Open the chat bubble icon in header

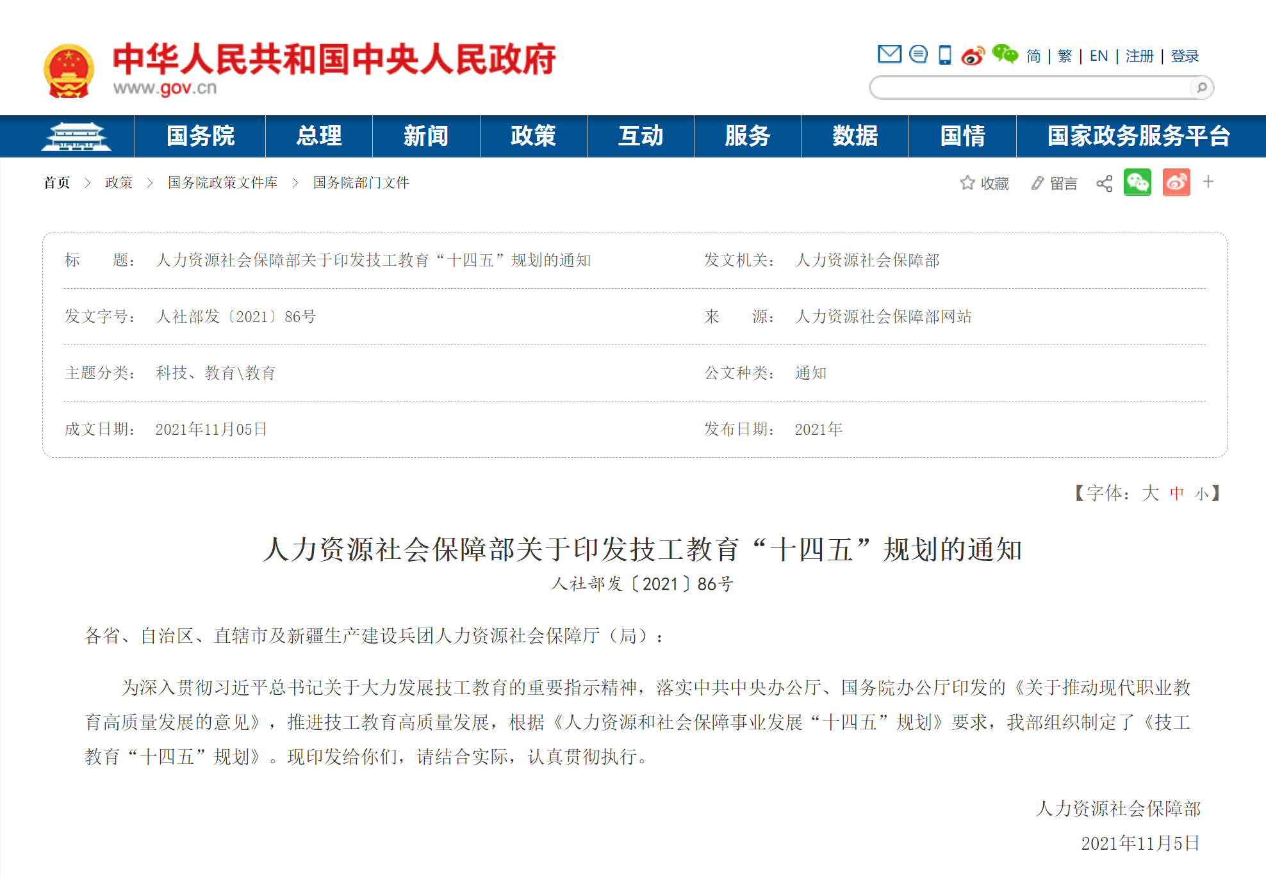coord(918,54)
